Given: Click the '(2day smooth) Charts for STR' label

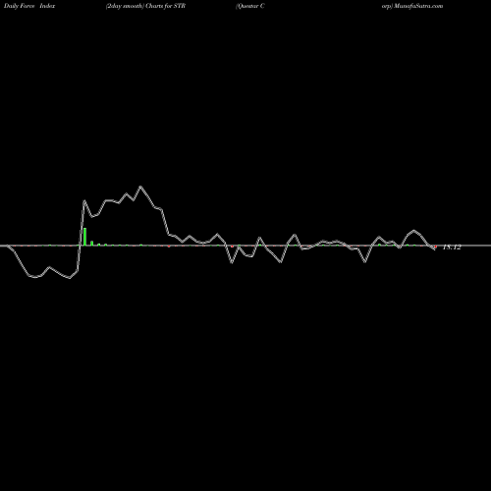Looking at the screenshot, I should pyautogui.click(x=145, y=6).
